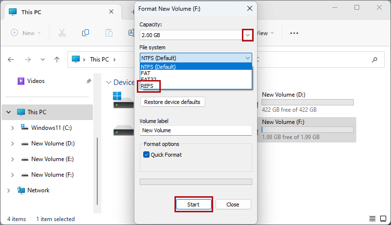Click Restore device defaults button
This screenshot has height=225, width=391.
coord(173,102)
